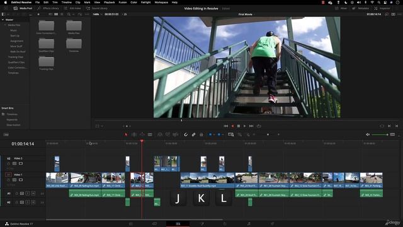Open the viewer zoom percentage dropdown
This screenshot has width=403, height=227.
pos(97,14)
